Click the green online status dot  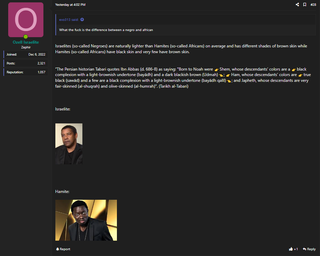(26, 36)
